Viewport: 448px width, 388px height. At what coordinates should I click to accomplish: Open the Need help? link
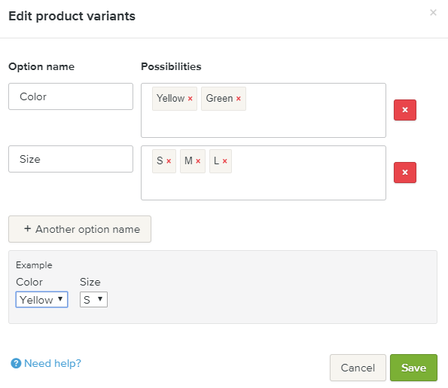pyautogui.click(x=53, y=363)
